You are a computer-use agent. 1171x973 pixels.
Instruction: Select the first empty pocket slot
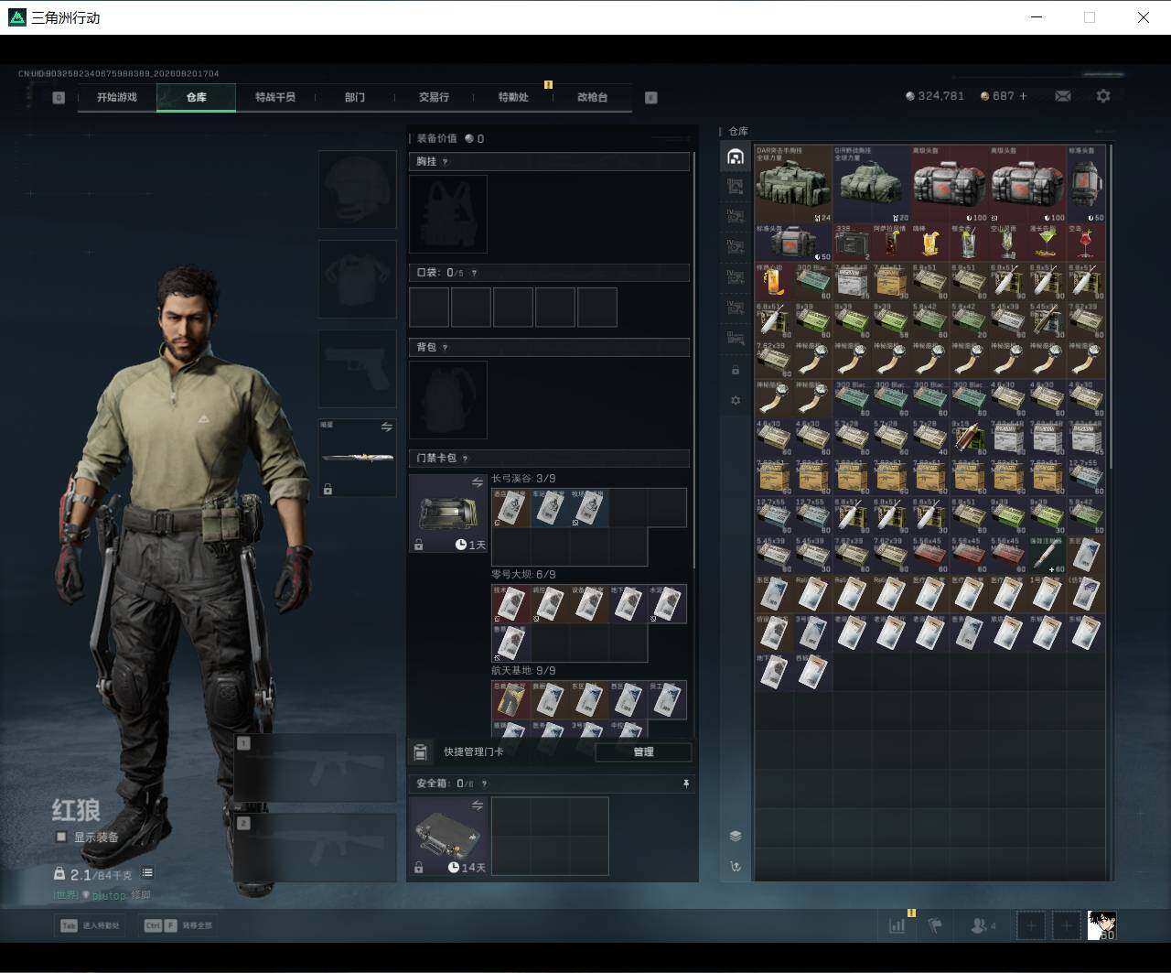pos(429,308)
